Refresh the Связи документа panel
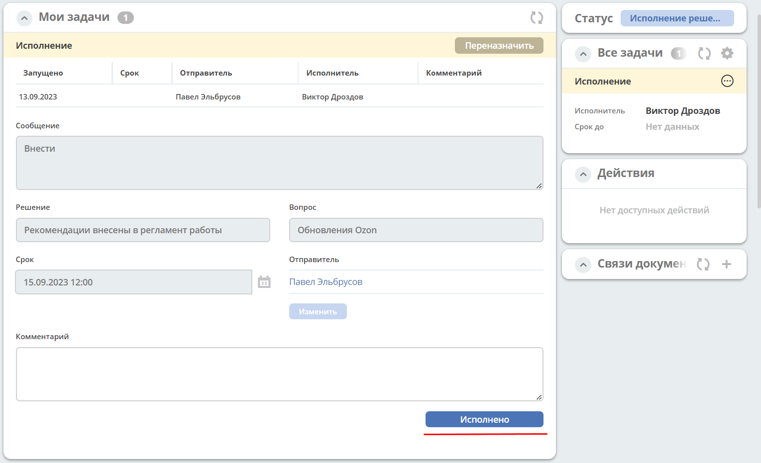 [x=703, y=264]
